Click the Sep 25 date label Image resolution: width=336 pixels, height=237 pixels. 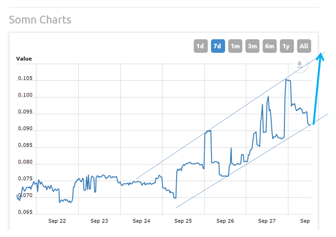point(183,221)
